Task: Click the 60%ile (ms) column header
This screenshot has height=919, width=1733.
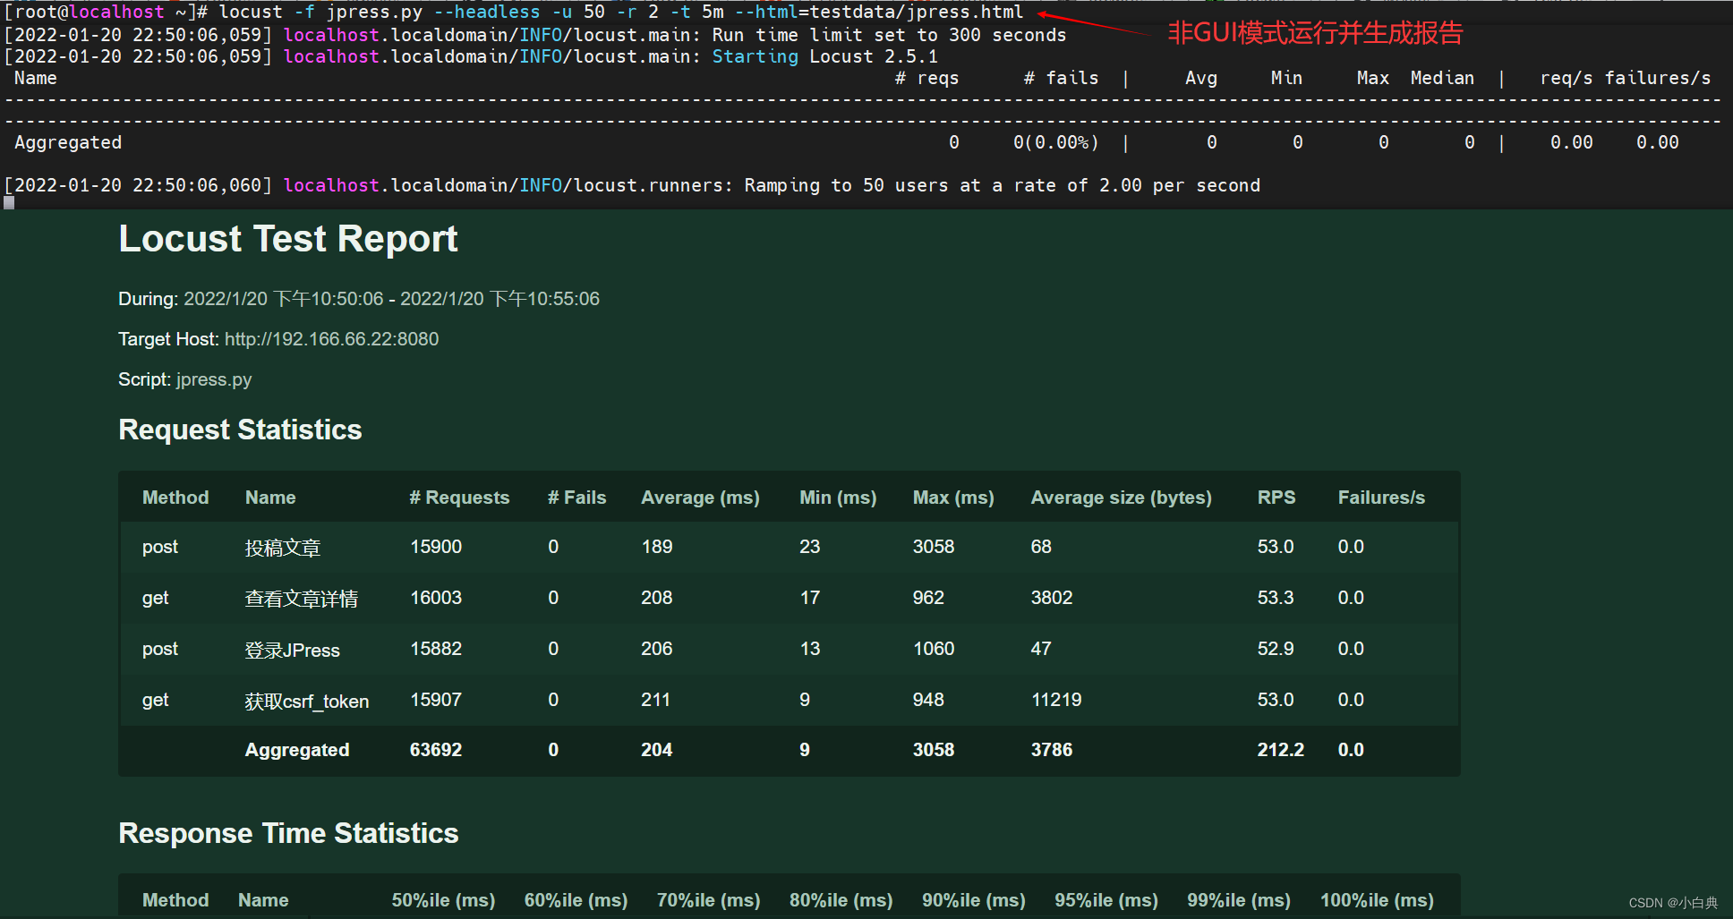Action: tap(576, 900)
